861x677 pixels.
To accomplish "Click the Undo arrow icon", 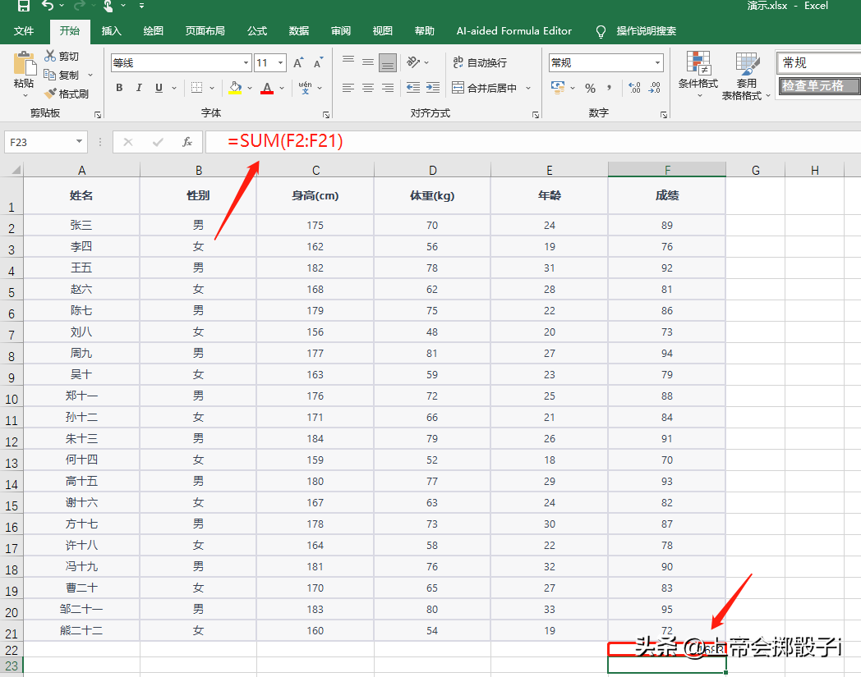I will click(48, 6).
